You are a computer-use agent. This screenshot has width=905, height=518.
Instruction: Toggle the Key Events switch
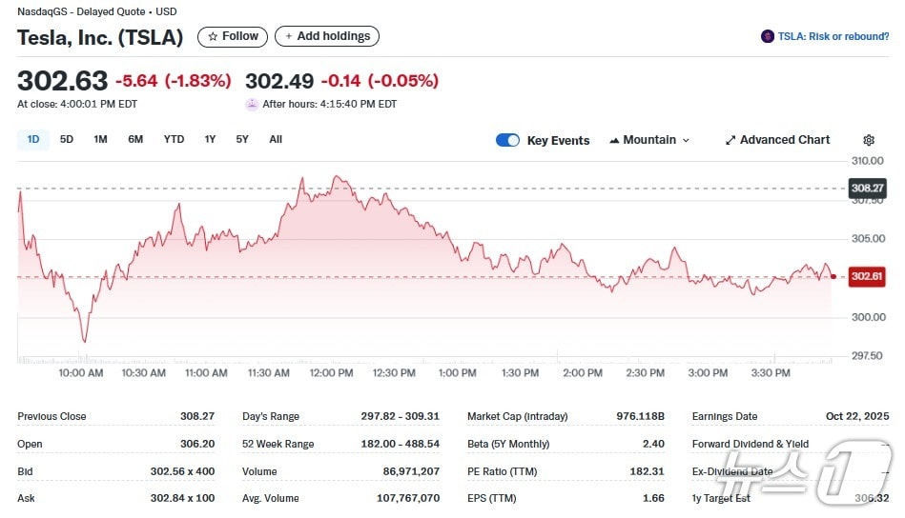[x=507, y=140]
